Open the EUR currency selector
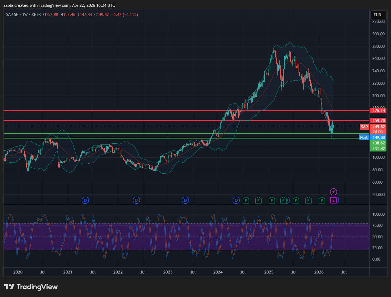Screen dimensions: 391x297 [x=377, y=15]
